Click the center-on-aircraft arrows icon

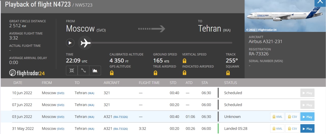click(x=72, y=71)
